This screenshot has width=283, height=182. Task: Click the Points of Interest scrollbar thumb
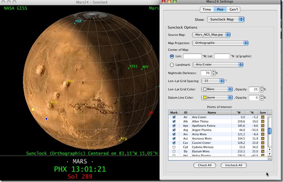pos(269,131)
